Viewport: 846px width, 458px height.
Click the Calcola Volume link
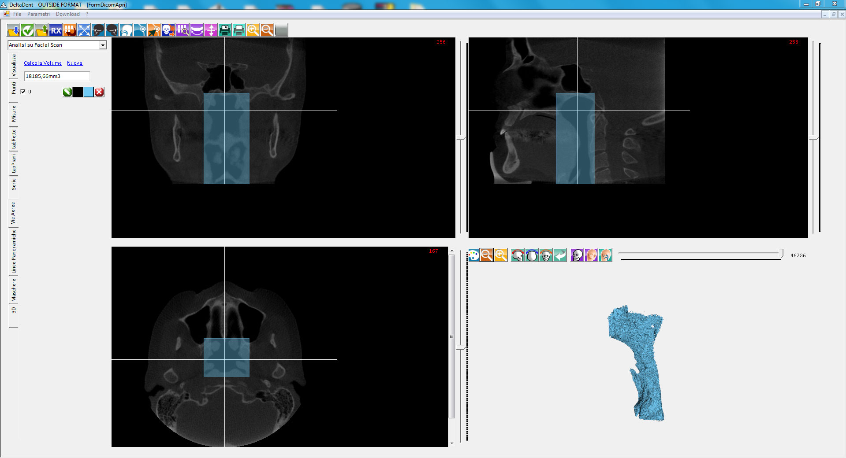[x=43, y=63]
